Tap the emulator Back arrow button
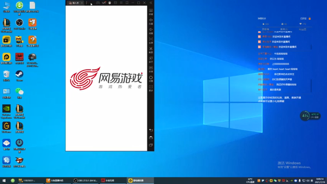The height and width of the screenshot is (184, 327). (151, 130)
